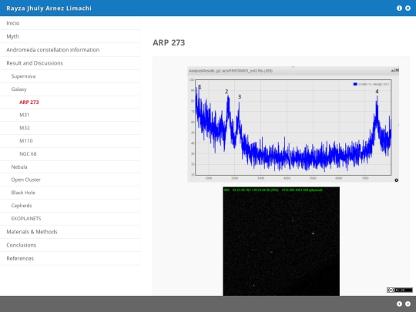Click the info icon in the header
Screen dimensions: 416x312
(x=399, y=8)
